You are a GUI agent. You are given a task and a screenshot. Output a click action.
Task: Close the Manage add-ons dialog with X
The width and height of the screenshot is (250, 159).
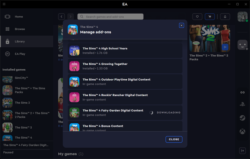click(181, 25)
